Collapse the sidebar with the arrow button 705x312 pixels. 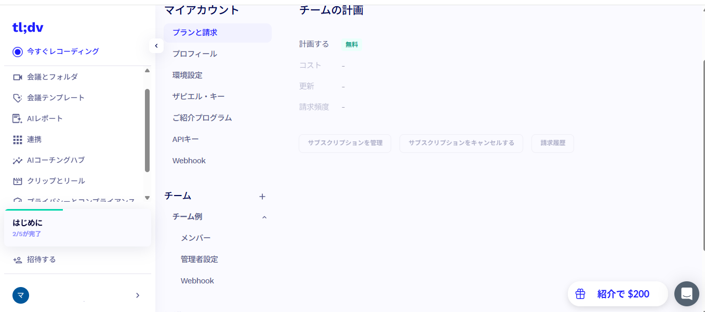[x=156, y=46]
